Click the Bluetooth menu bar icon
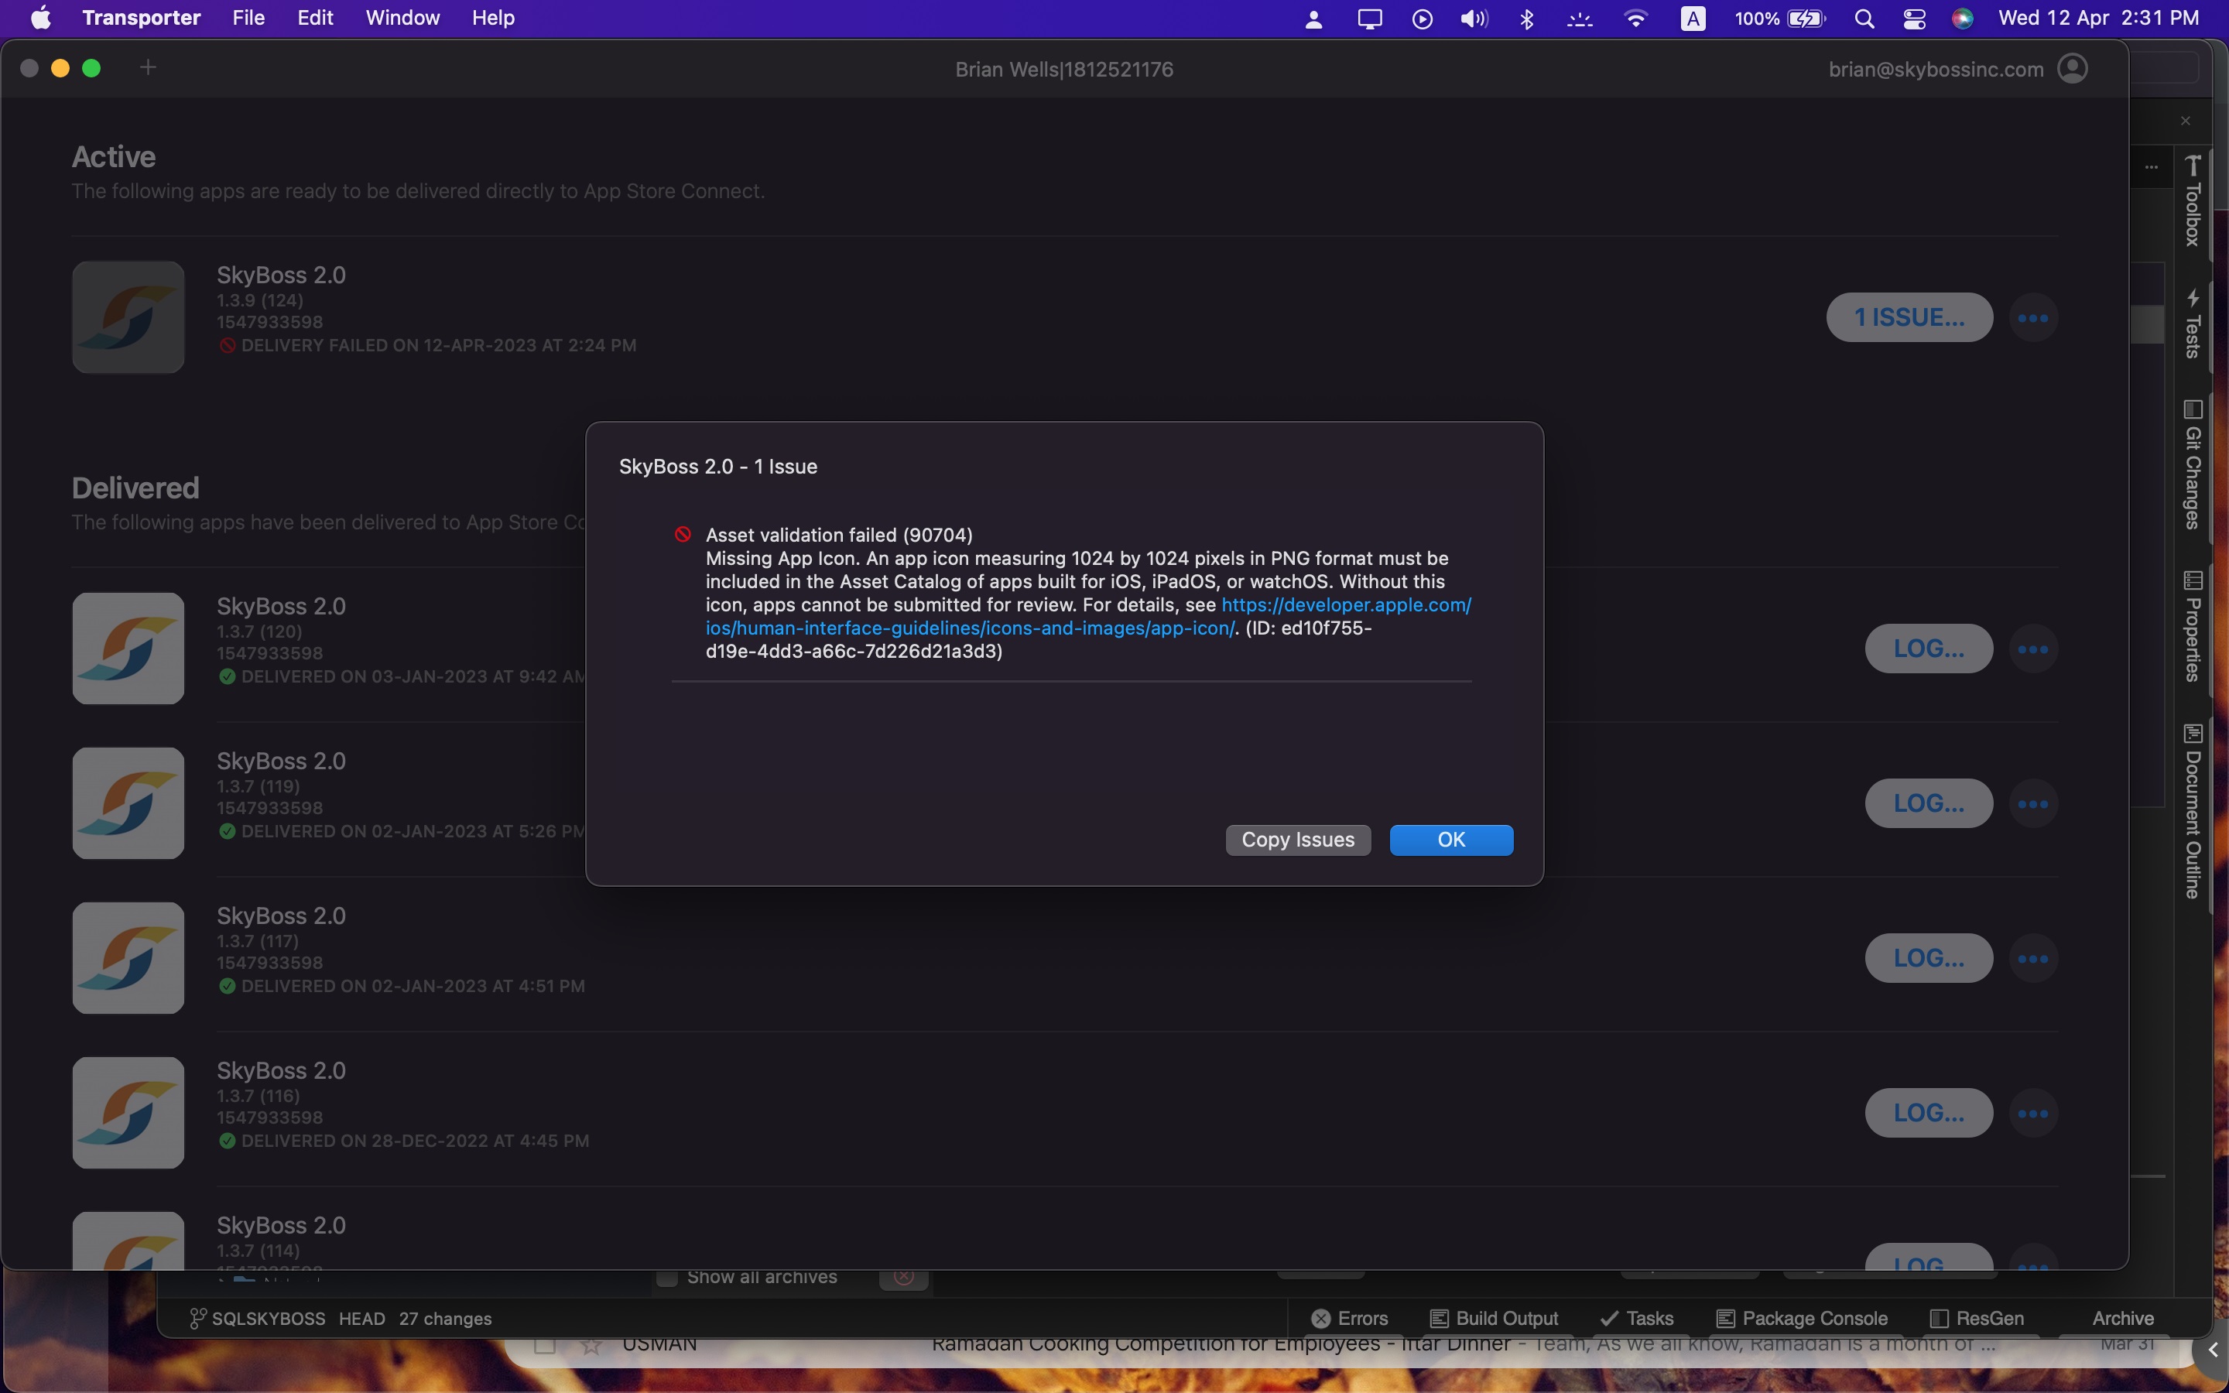The image size is (2229, 1393). click(1526, 19)
